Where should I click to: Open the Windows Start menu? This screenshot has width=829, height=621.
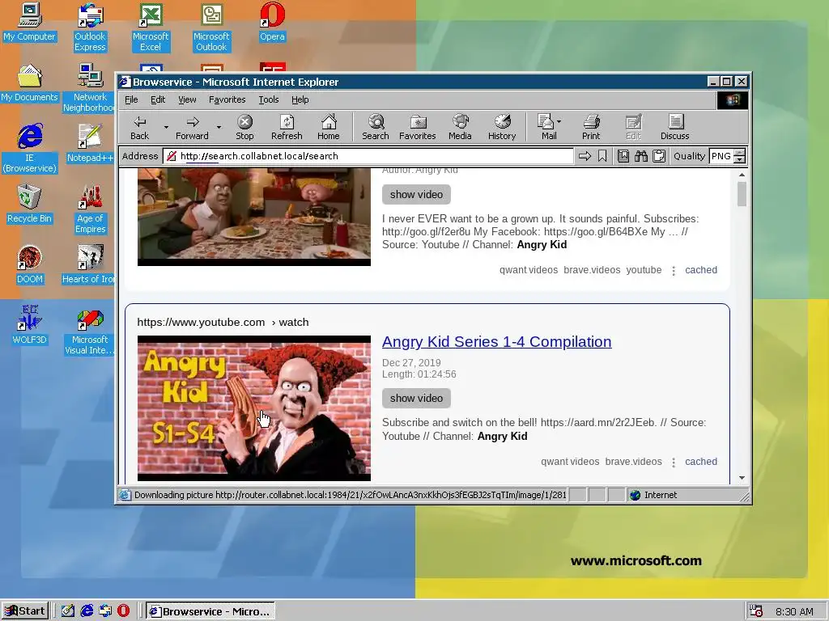click(25, 611)
